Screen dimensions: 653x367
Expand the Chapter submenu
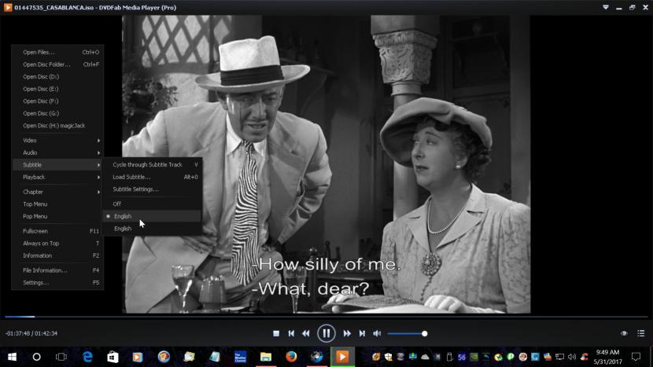(57, 192)
